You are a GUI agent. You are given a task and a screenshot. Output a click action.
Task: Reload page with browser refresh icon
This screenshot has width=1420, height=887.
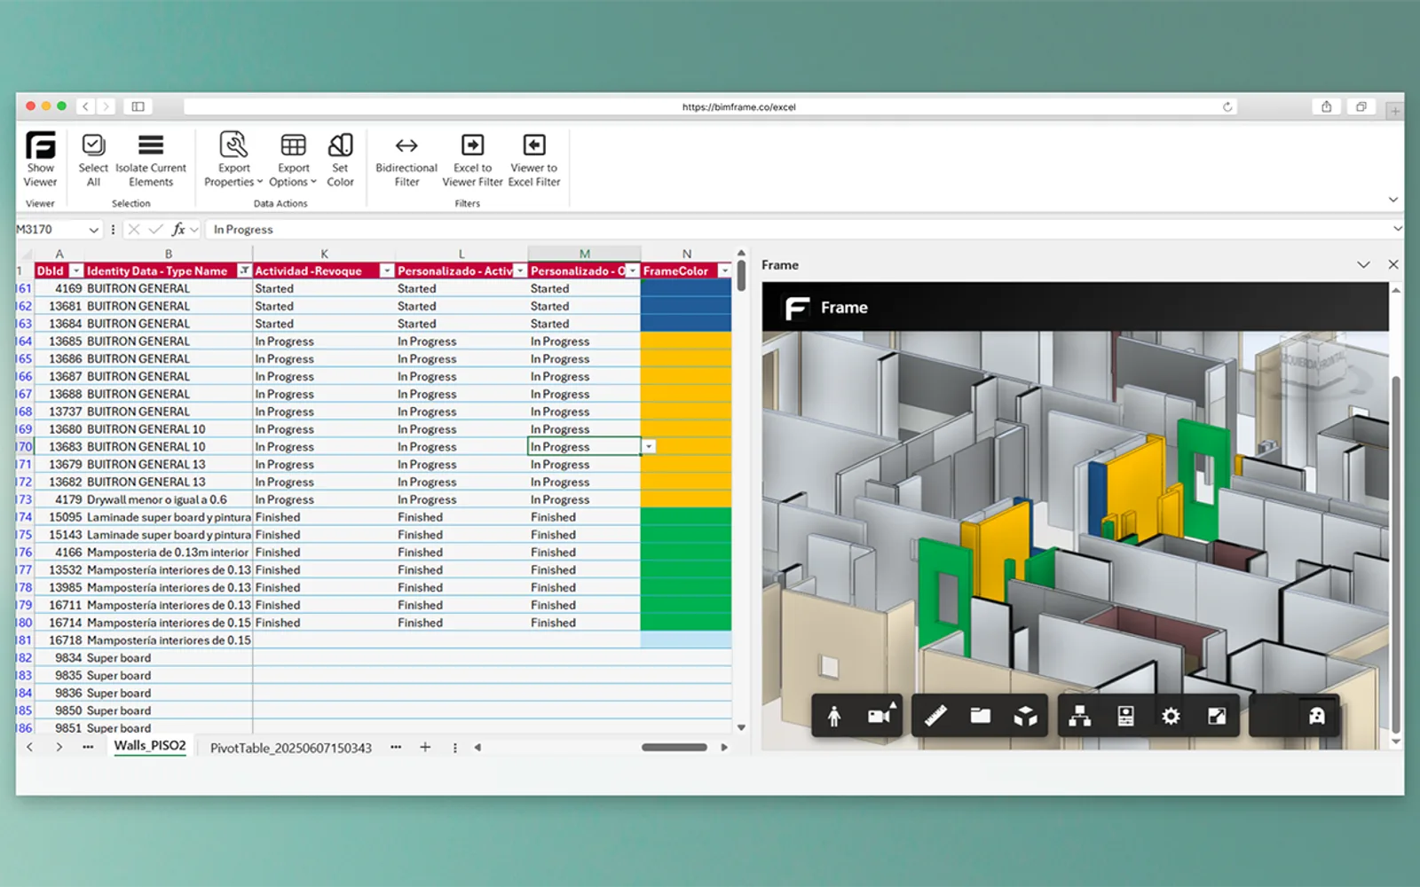[x=1227, y=106]
